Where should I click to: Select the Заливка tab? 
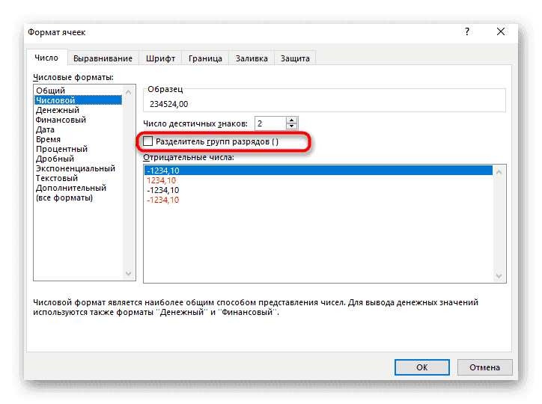pyautogui.click(x=252, y=58)
